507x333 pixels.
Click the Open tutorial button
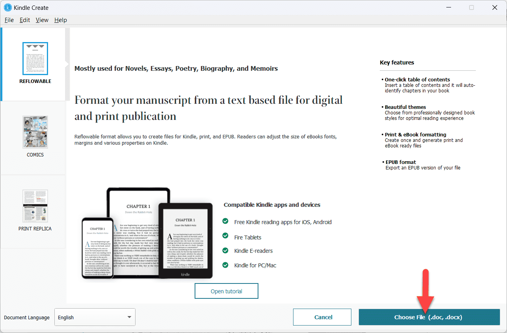point(226,291)
